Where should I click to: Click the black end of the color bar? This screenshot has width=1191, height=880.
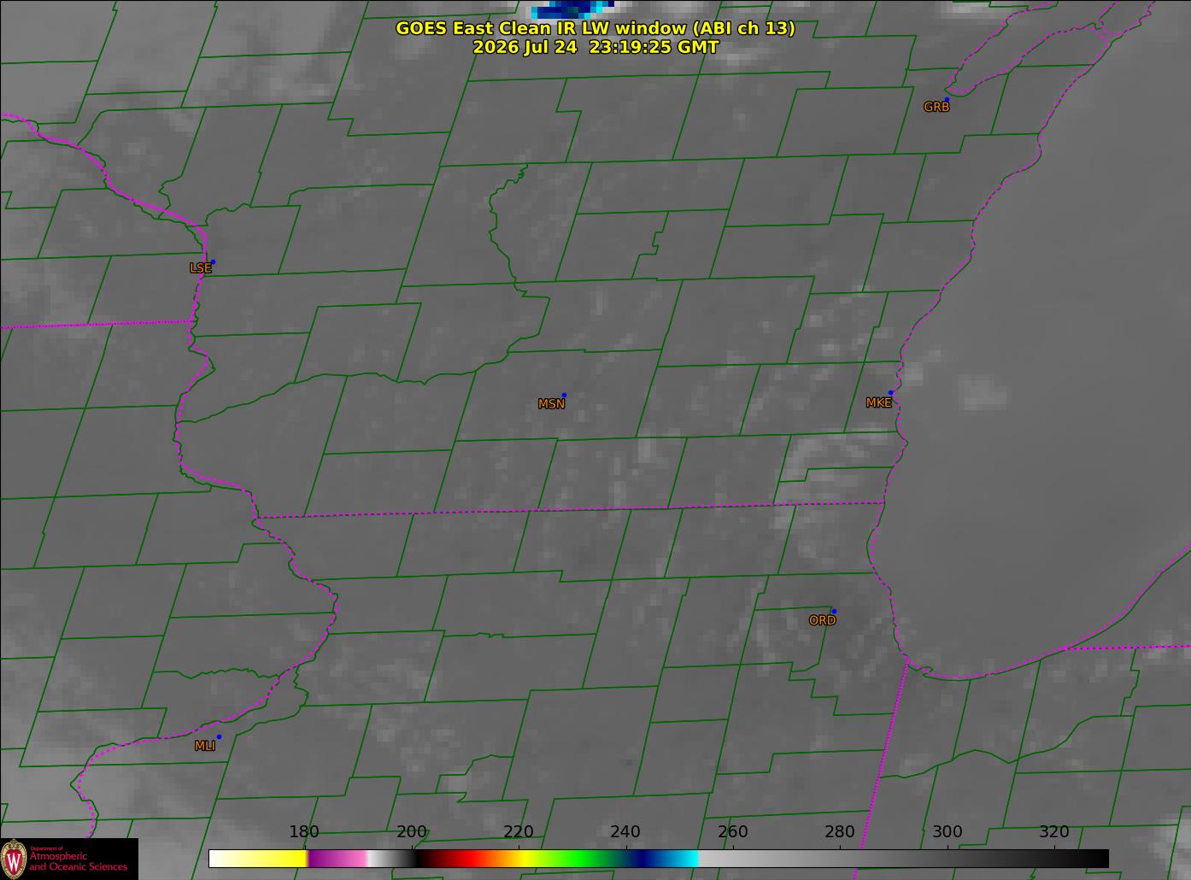(1085, 858)
